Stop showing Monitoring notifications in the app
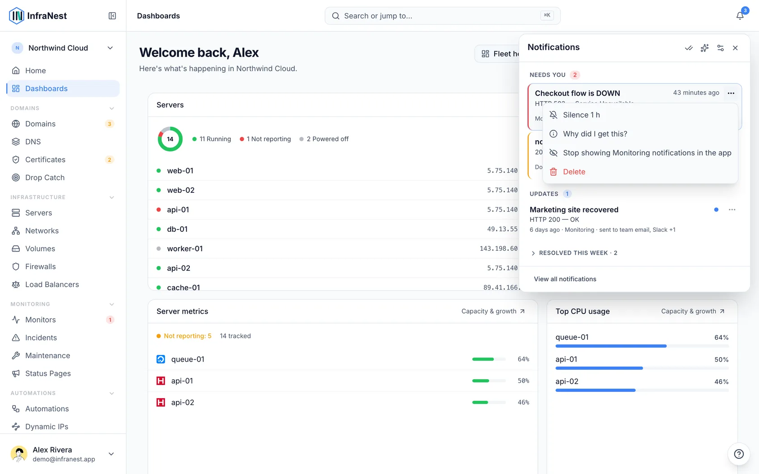Image resolution: width=759 pixels, height=474 pixels. pos(640,153)
